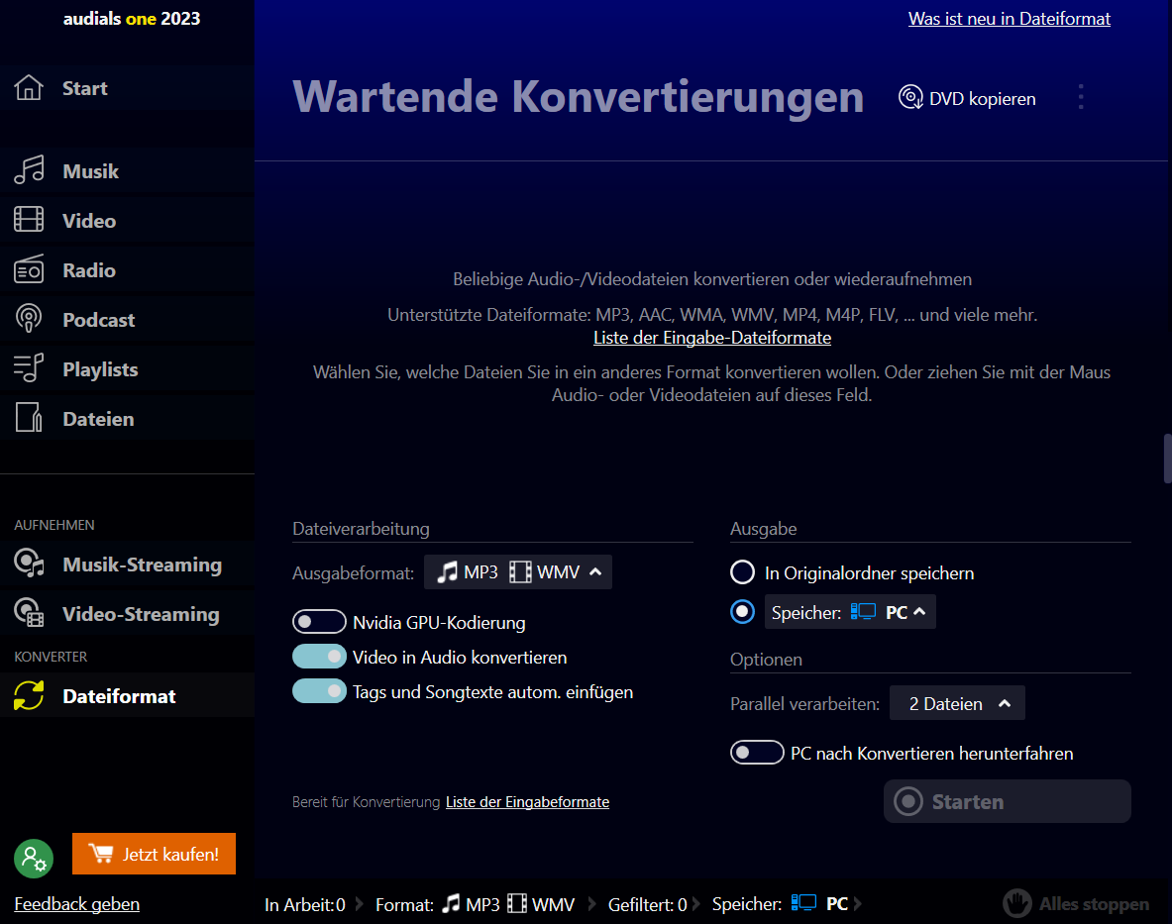Go to the Radio section

(127, 269)
